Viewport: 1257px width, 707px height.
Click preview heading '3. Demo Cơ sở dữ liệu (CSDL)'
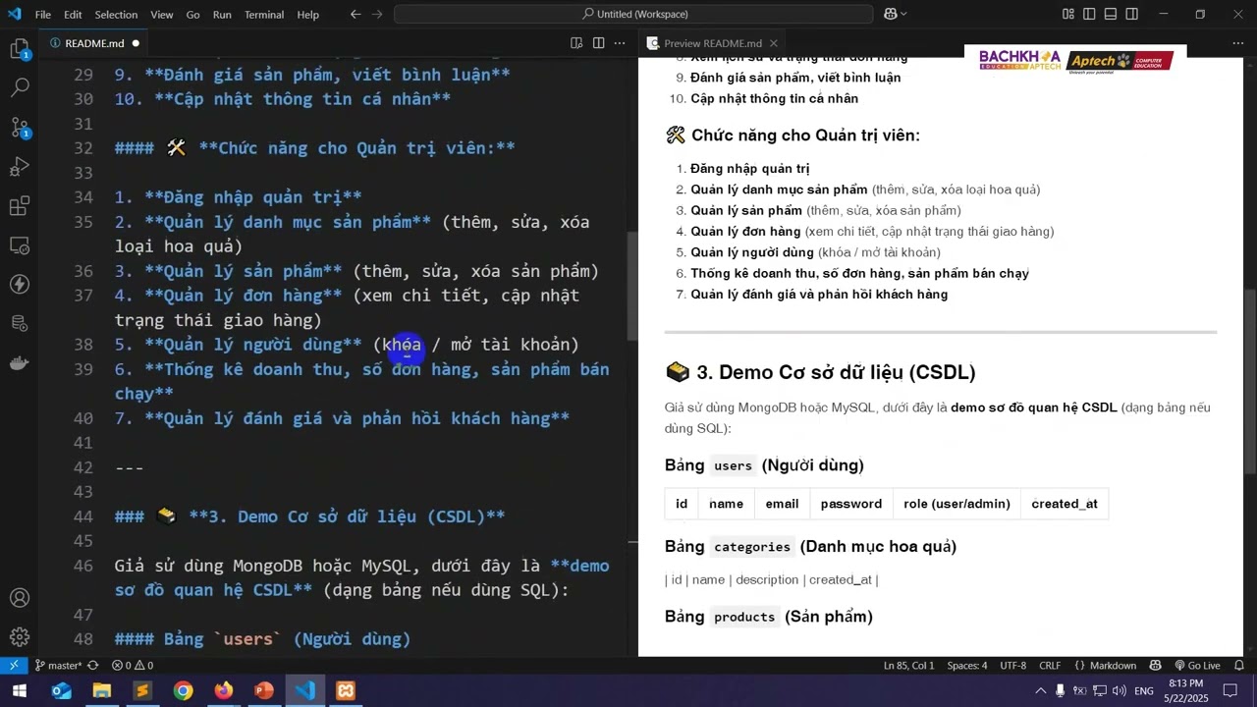click(836, 372)
